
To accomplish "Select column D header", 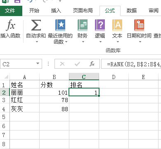I will click(114, 77).
